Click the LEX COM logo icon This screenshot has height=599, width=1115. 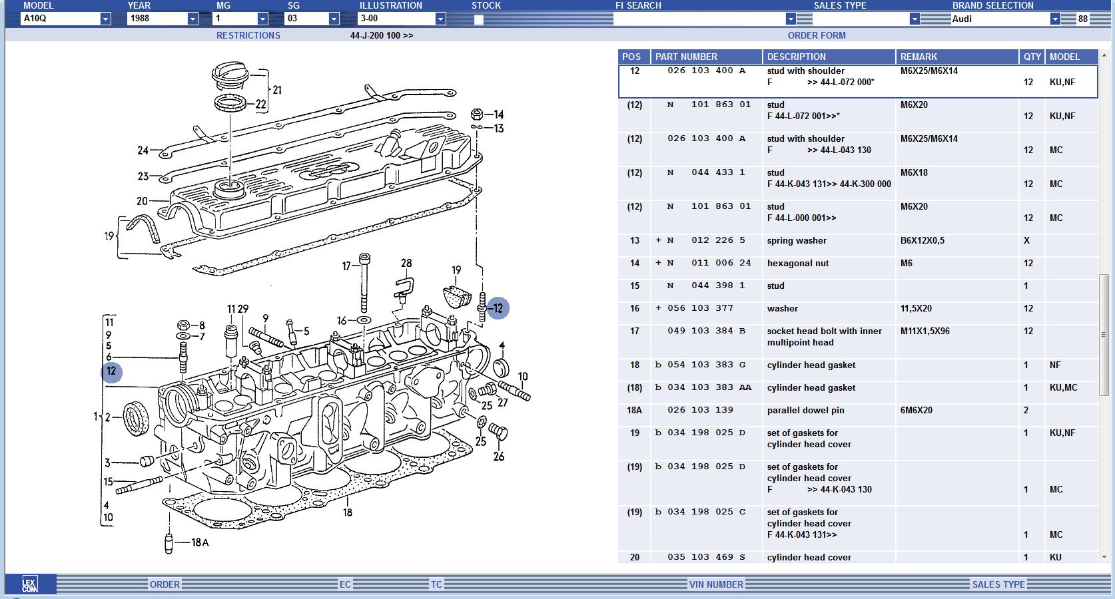click(30, 584)
